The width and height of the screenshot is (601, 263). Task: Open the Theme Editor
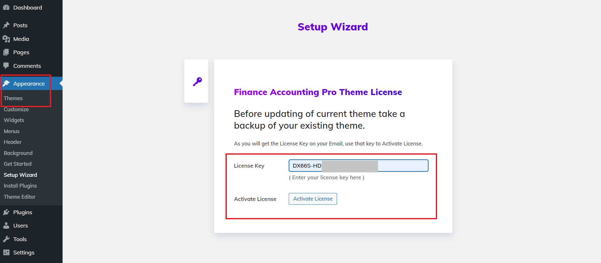pyautogui.click(x=19, y=196)
